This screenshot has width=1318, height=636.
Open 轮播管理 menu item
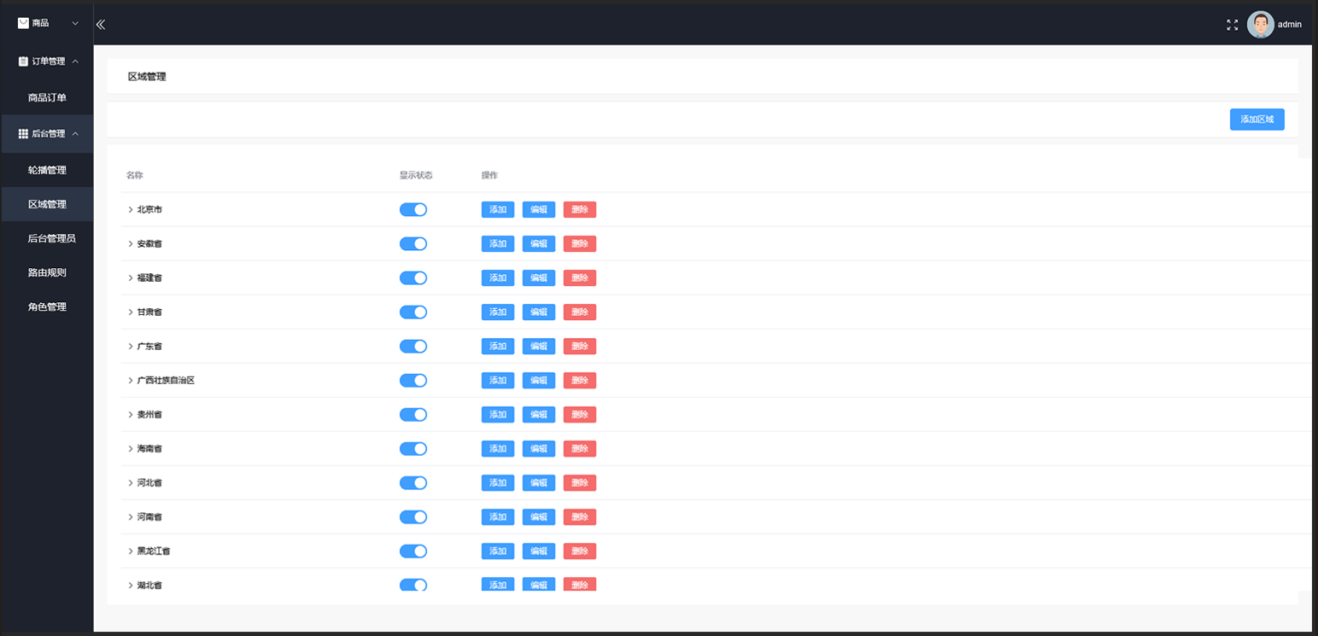[x=47, y=170]
